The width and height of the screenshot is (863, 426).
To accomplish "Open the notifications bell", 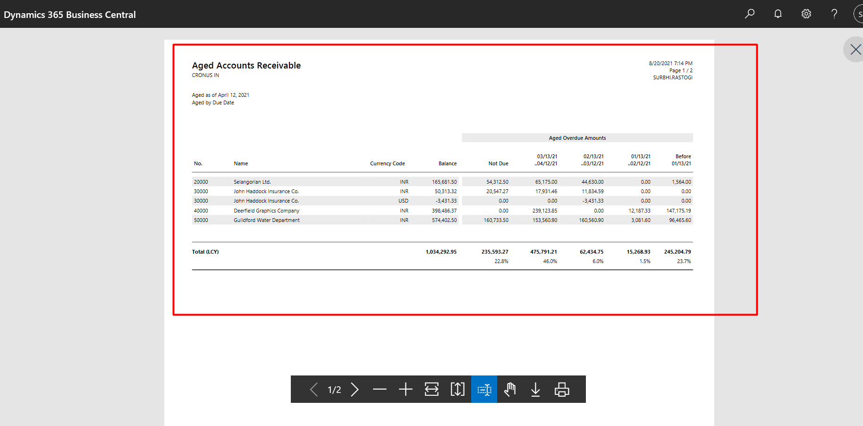I will (x=778, y=14).
